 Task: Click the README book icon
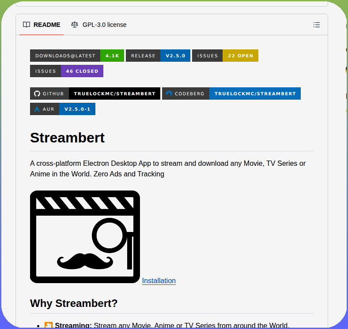(x=26, y=25)
